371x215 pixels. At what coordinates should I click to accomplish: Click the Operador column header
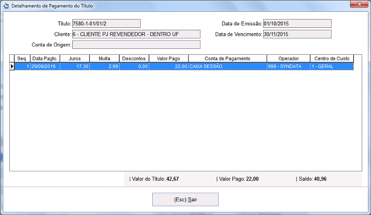[288, 59]
